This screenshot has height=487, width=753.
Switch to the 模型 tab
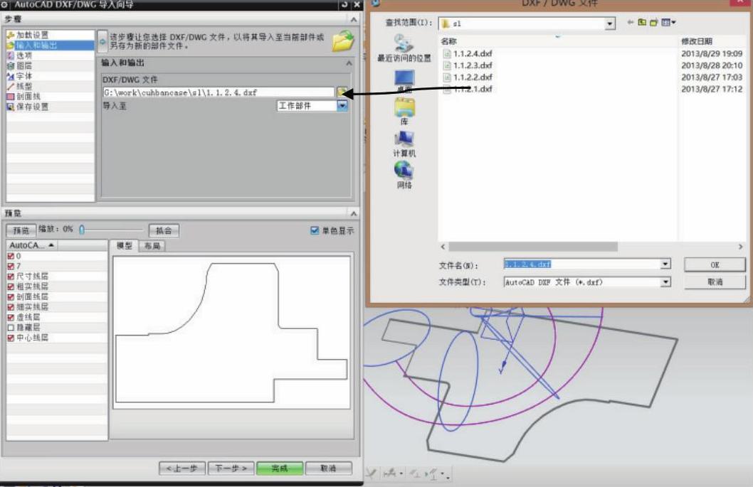coord(125,246)
